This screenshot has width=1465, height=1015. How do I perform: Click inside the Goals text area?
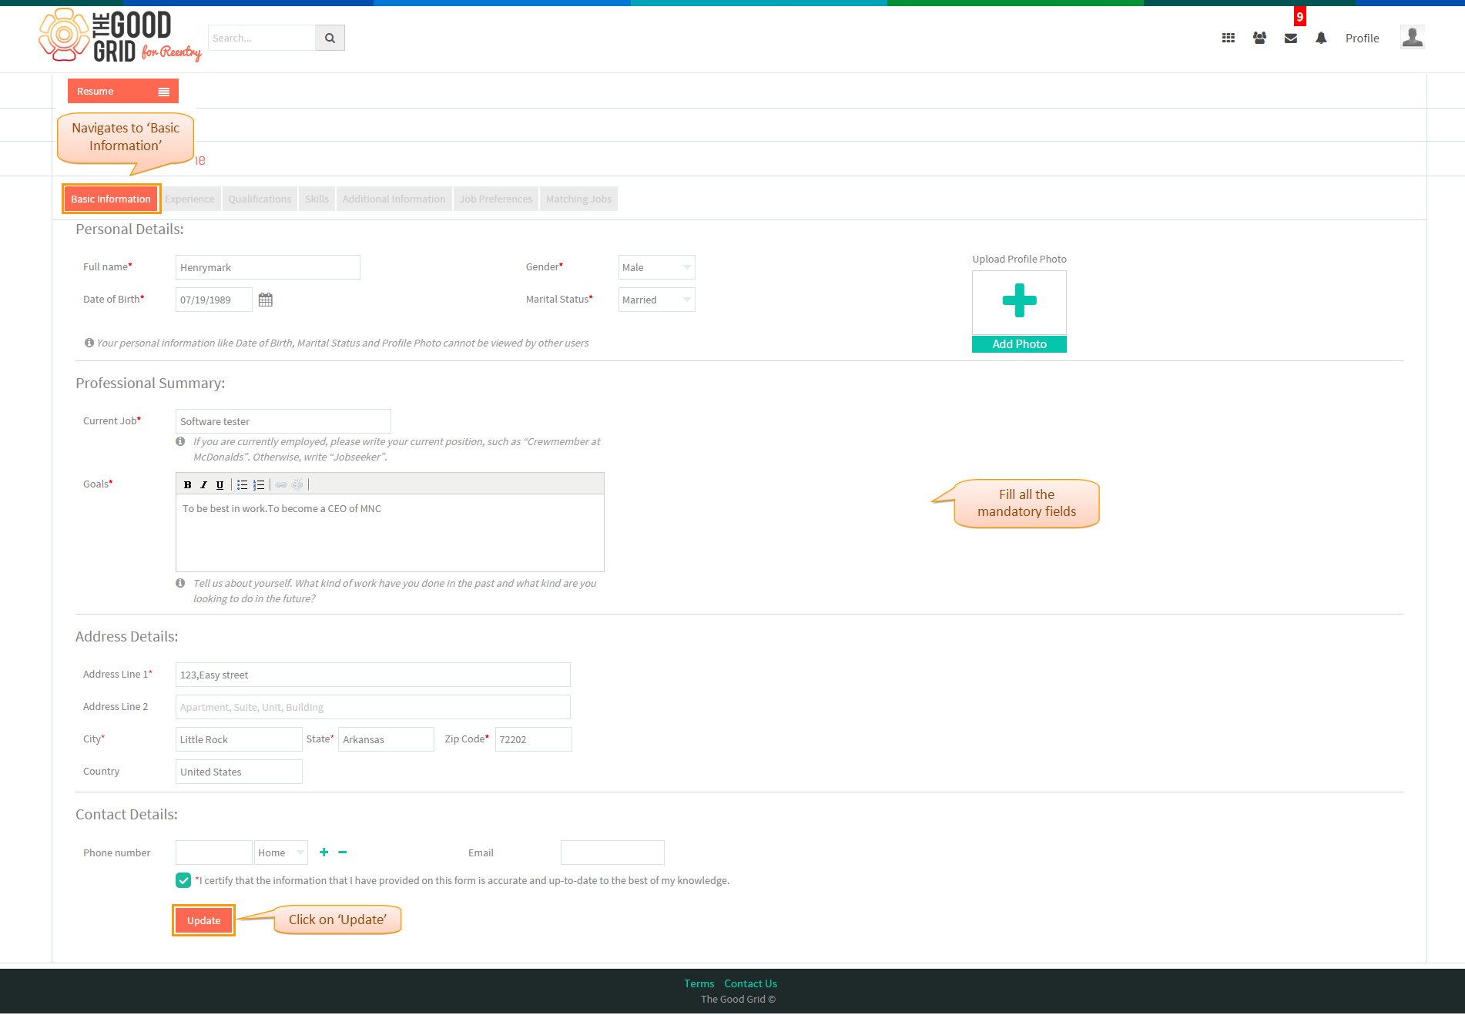(390, 532)
